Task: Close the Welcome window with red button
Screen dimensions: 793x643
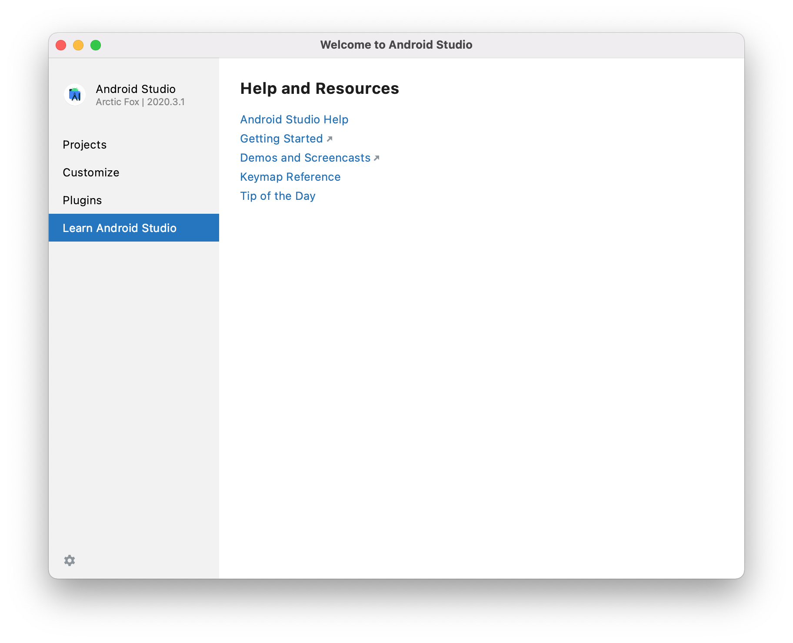Action: [x=61, y=45]
